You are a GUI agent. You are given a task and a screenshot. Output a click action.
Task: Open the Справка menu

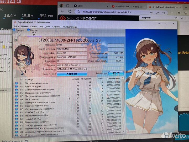(x=56, y=27)
